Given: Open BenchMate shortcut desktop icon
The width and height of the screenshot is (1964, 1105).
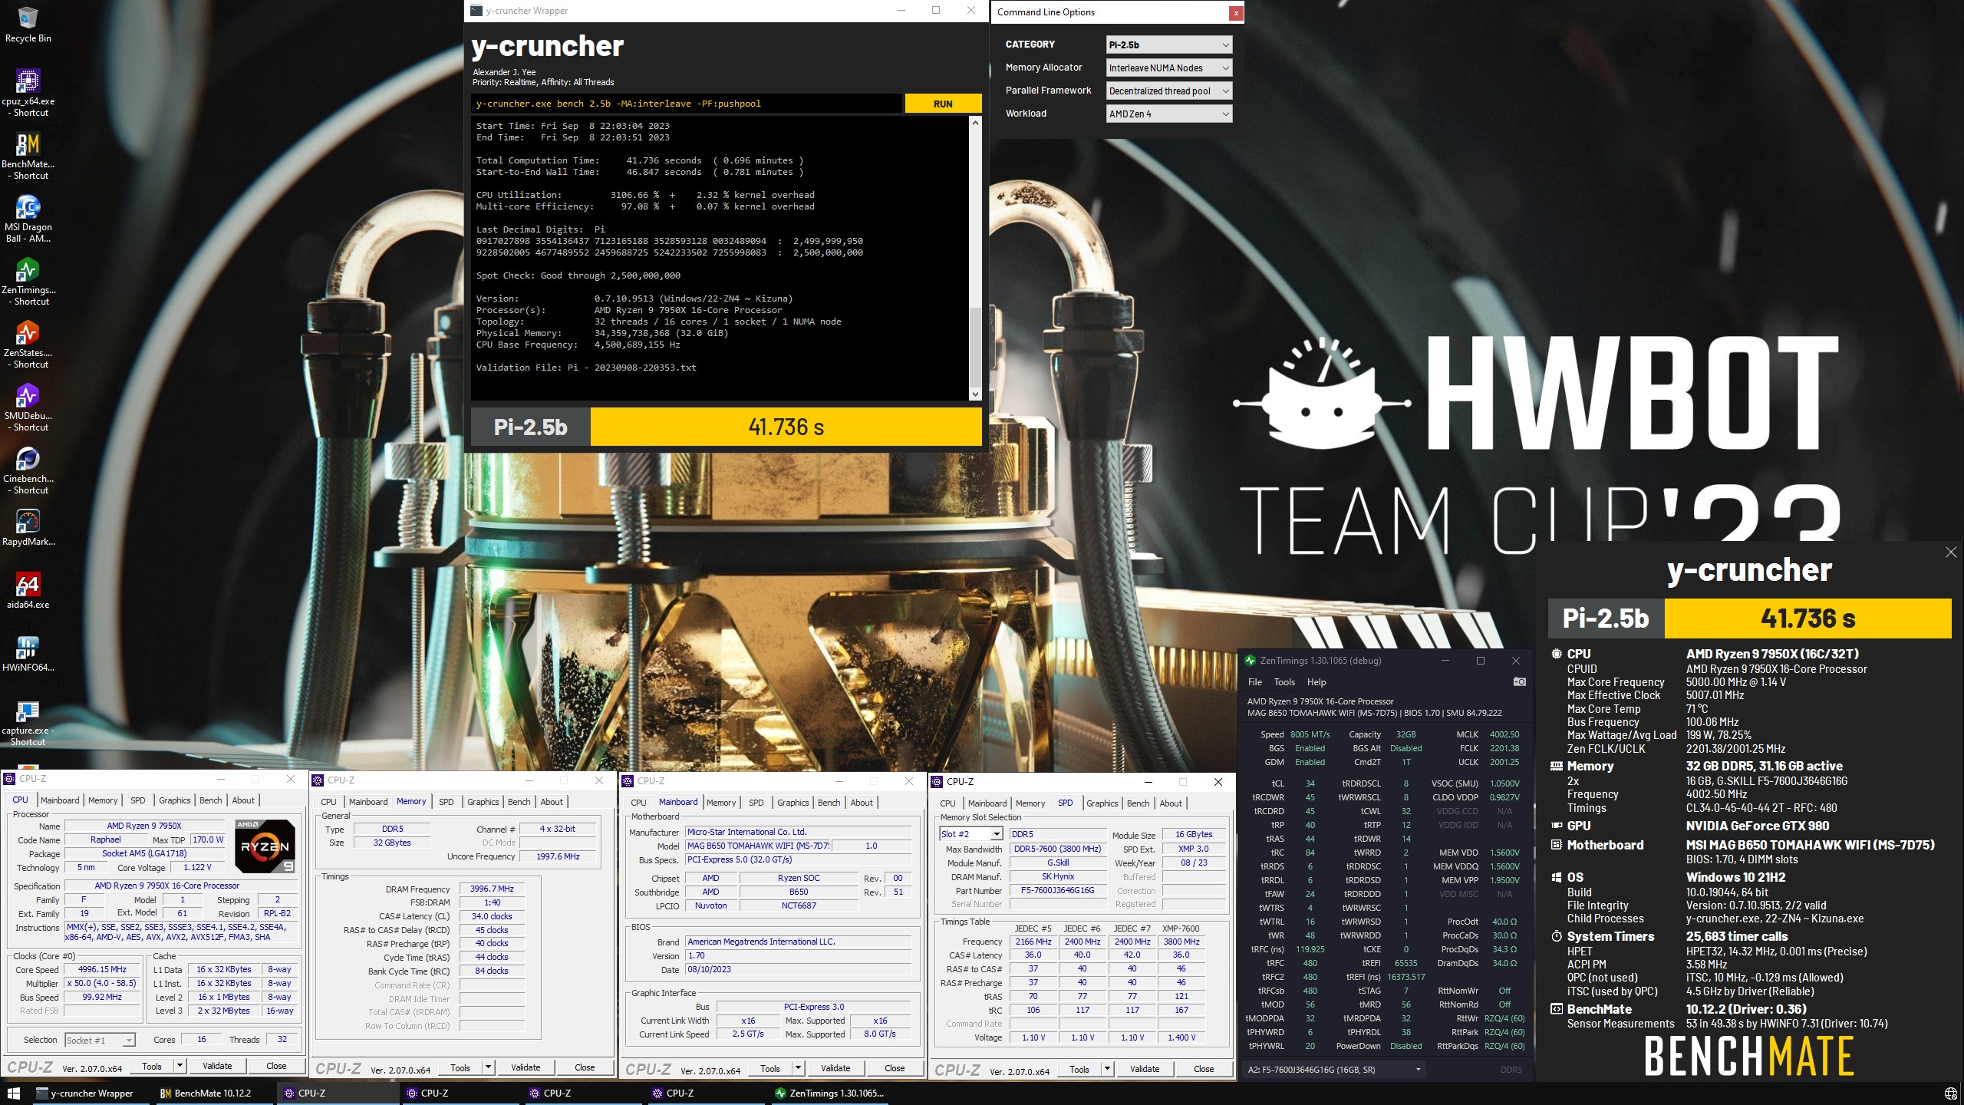Looking at the screenshot, I should [28, 156].
